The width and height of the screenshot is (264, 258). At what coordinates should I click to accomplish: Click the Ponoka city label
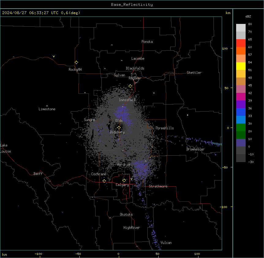coord(147,42)
